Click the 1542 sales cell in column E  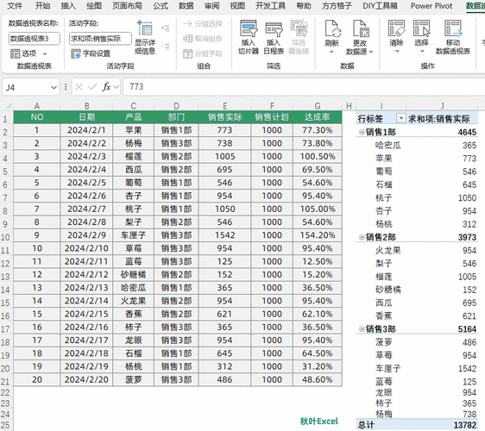pyautogui.click(x=224, y=235)
